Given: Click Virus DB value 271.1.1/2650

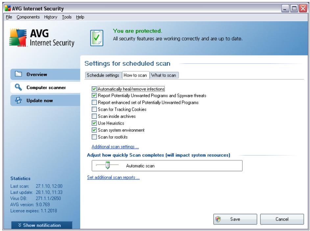Looking at the screenshot, I should click(48, 198).
